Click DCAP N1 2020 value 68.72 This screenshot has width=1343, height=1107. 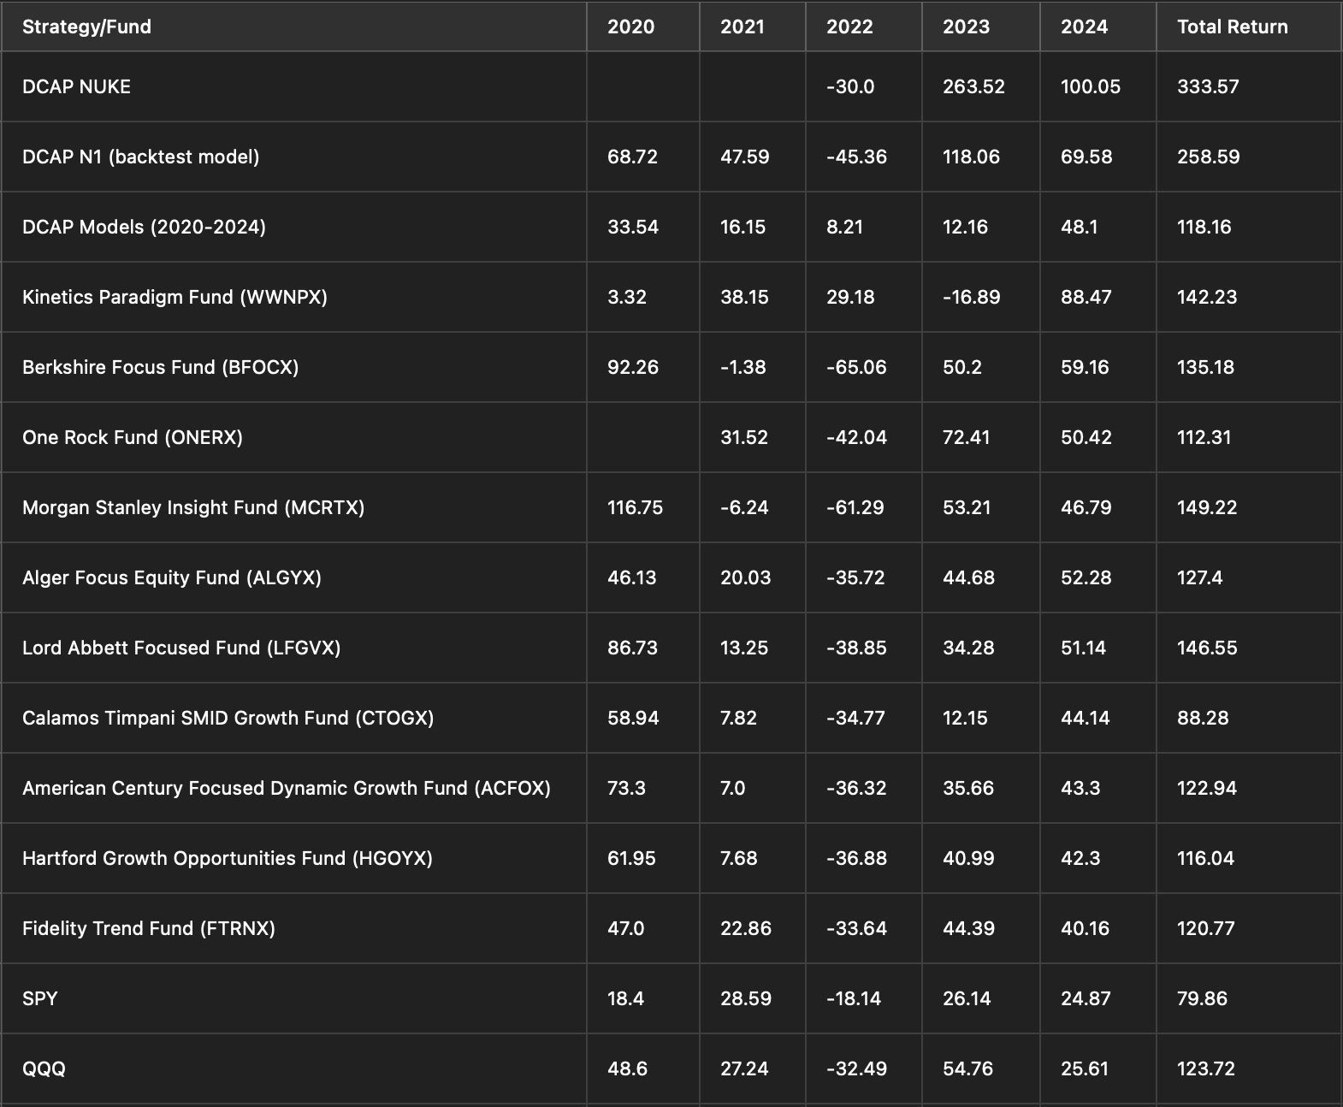[x=632, y=157]
